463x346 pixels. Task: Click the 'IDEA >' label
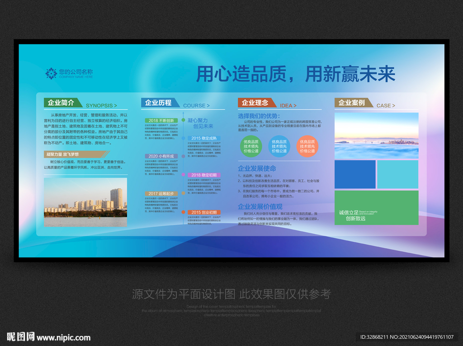pos(288,106)
